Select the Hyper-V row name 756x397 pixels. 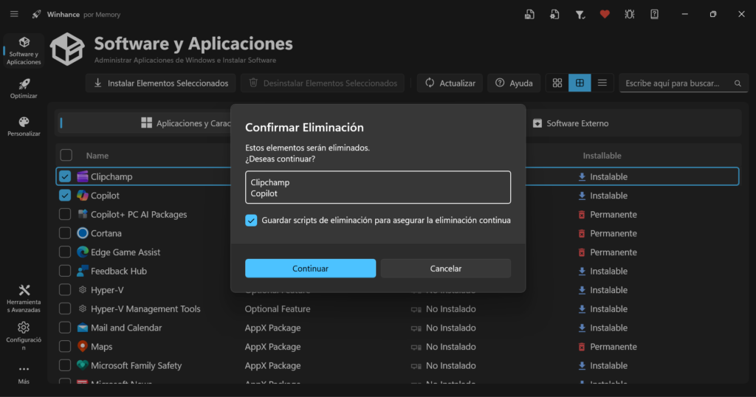click(x=107, y=290)
